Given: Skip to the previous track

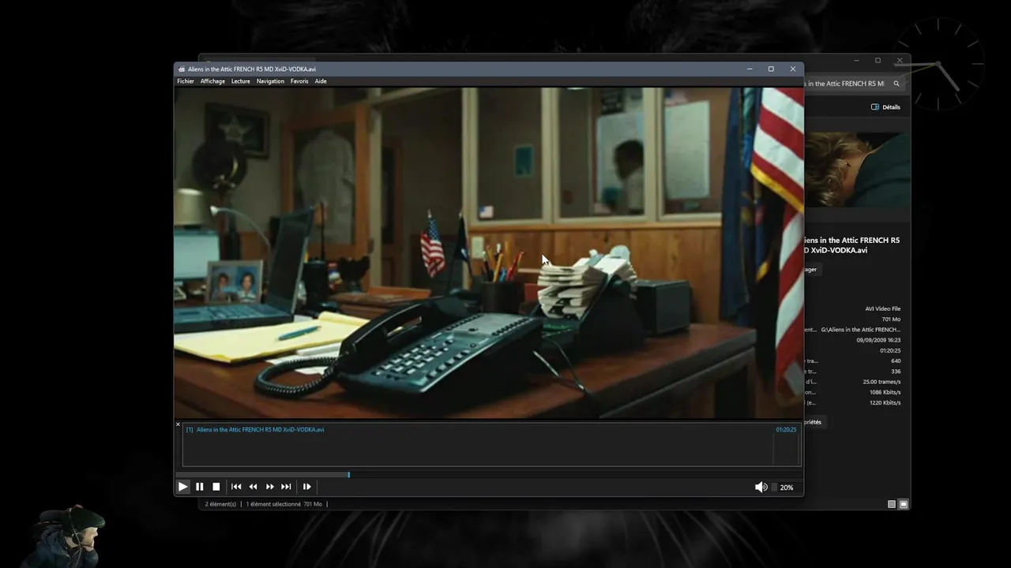Looking at the screenshot, I should coord(236,487).
